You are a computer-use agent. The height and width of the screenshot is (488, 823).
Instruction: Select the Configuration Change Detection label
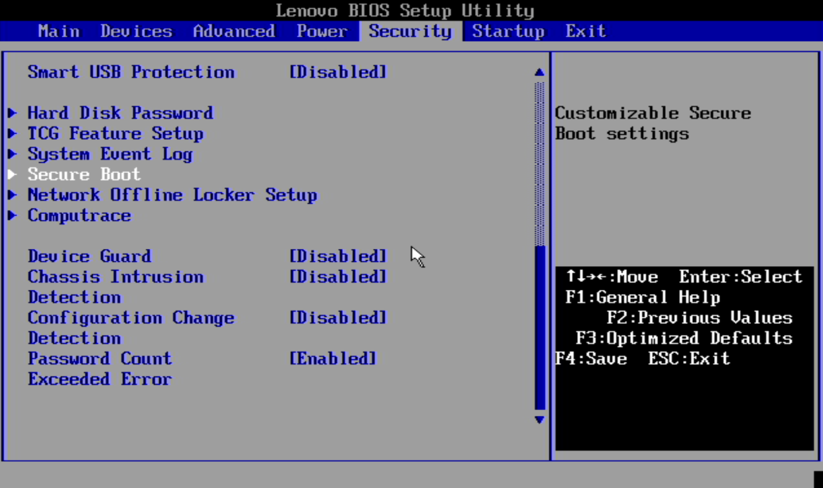click(x=131, y=328)
